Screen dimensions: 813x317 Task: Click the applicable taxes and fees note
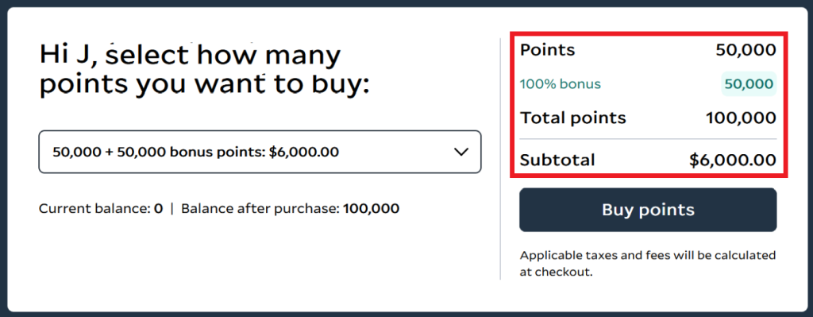click(x=648, y=264)
